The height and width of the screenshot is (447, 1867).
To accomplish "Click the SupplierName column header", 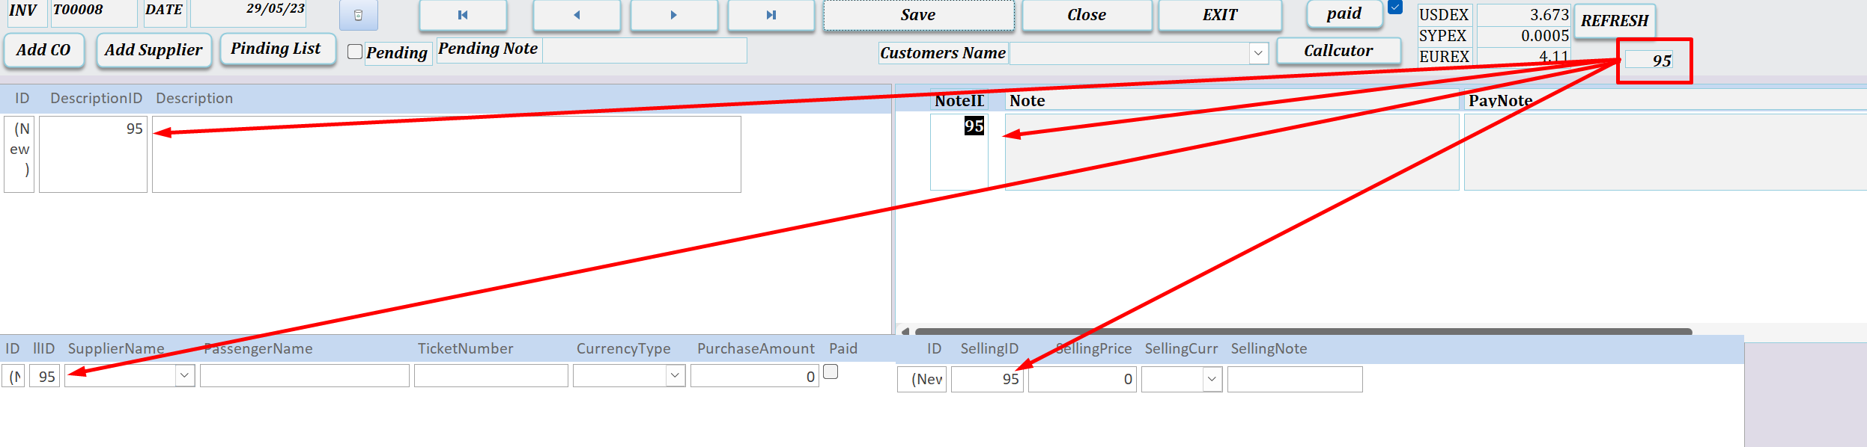I will pyautogui.click(x=116, y=348).
